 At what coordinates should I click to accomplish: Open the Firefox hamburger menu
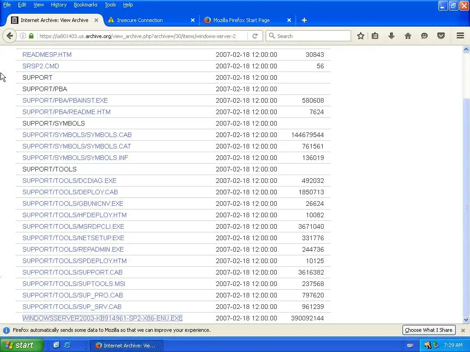(x=460, y=36)
